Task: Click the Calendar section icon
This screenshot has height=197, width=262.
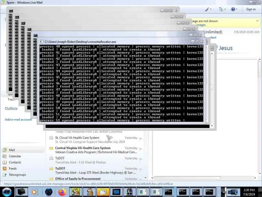Action: point(5,156)
